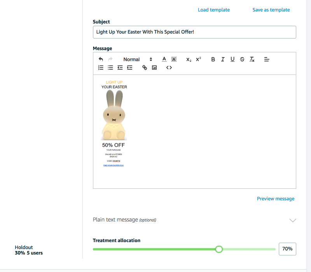Image resolution: width=311 pixels, height=272 pixels.
Task: Click the 50% OFF text in message
Action: (x=114, y=145)
